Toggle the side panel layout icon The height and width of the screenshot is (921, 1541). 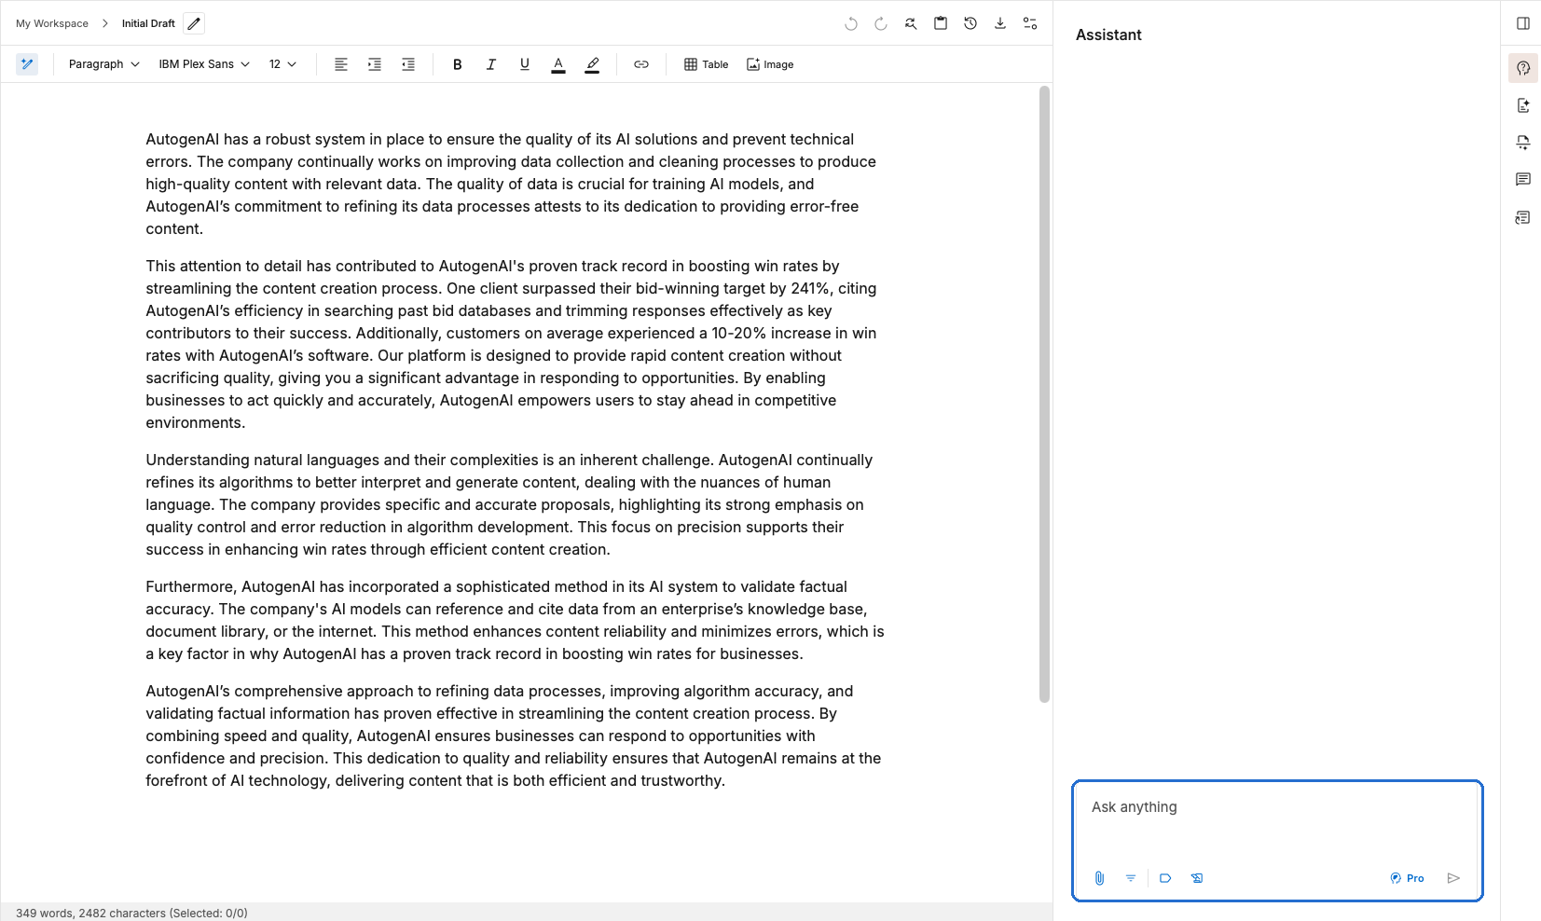pos(1523,23)
